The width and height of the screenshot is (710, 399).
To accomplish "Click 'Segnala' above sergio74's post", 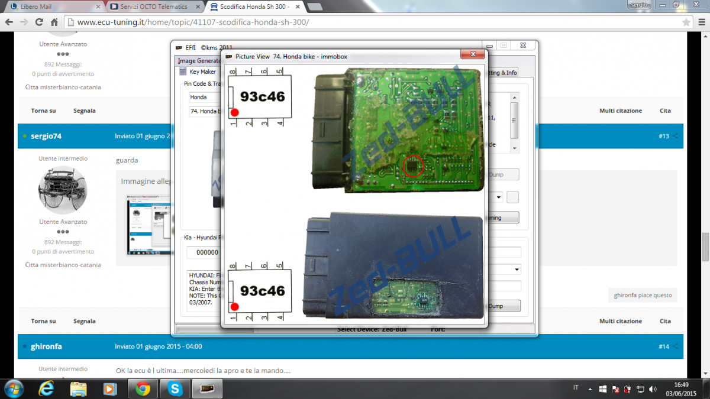I will pos(85,111).
